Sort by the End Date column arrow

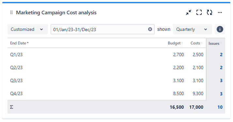[x=28, y=43]
